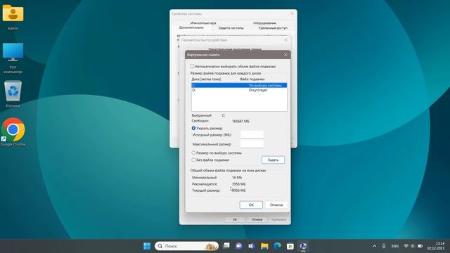
Task: Close the Виртуальная память dialog
Action: (x=285, y=55)
